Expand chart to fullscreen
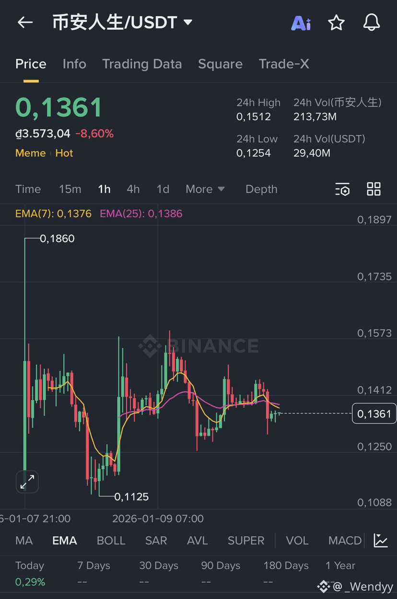The height and width of the screenshot is (599, 397). coord(27,482)
